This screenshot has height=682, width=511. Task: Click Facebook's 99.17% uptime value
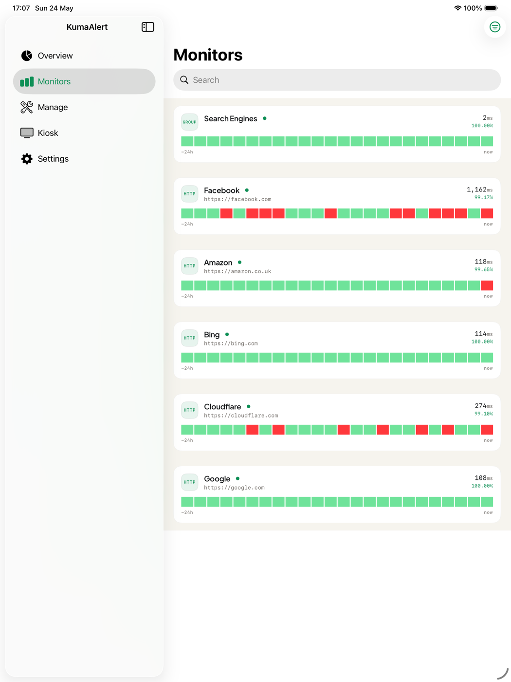(484, 198)
